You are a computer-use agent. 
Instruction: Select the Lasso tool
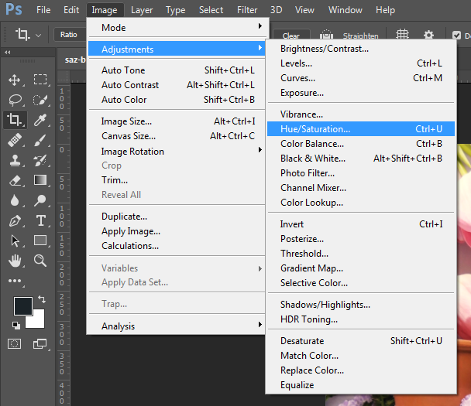[x=15, y=100]
